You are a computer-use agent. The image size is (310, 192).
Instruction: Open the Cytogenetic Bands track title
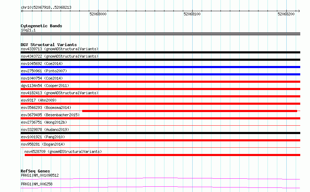pos(41,26)
